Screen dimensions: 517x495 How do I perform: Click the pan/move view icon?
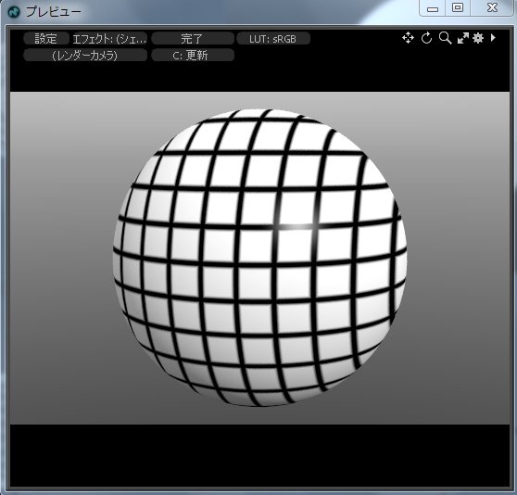(x=408, y=38)
